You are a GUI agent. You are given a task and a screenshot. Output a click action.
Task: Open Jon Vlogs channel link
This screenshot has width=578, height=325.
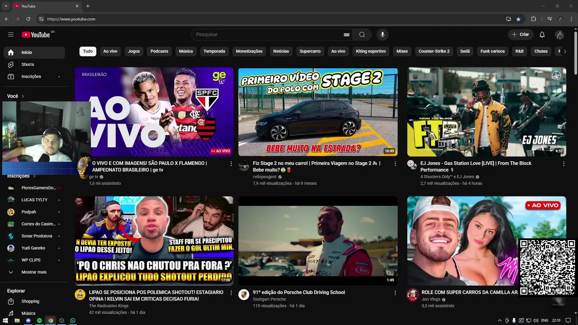432,299
